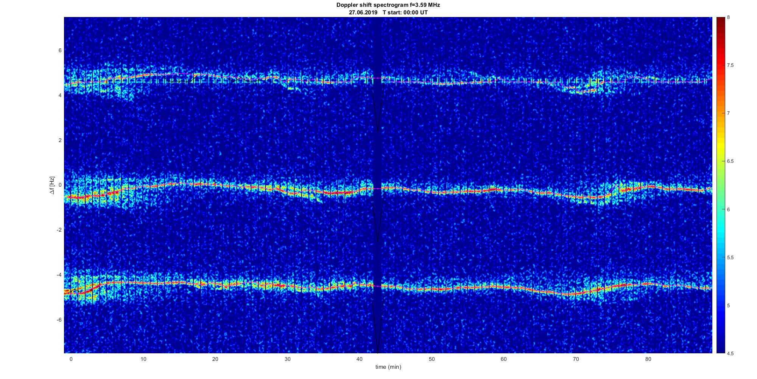Click the y-axis tick label '-4'

59,275
